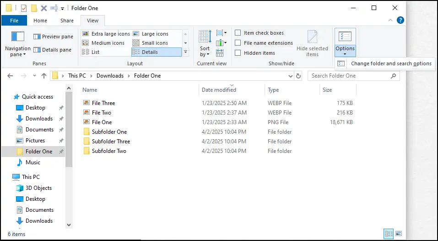Click the Delete quick access icon
Screen dimensions: 438x241
[44, 8]
